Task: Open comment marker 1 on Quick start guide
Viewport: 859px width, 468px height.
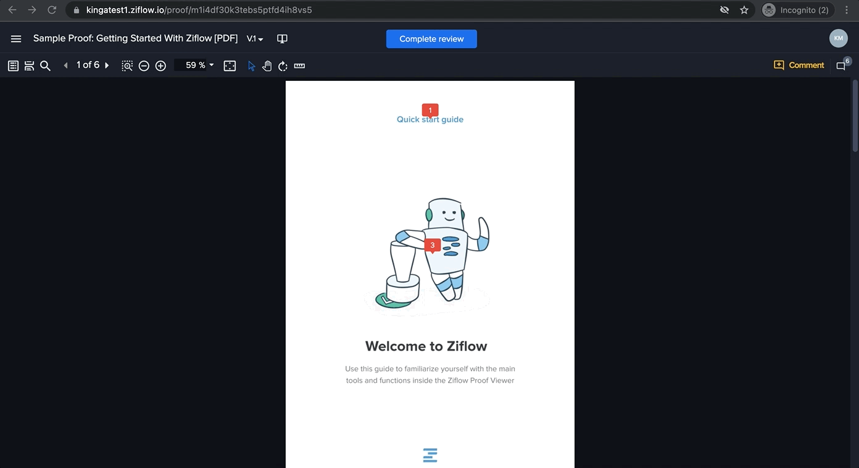Action: click(430, 111)
